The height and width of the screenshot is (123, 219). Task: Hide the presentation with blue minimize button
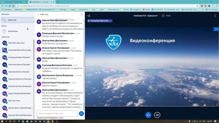(x=216, y=29)
